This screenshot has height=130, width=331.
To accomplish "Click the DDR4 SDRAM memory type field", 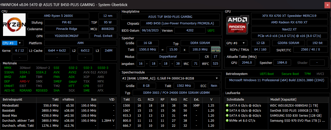I will [200, 43].
